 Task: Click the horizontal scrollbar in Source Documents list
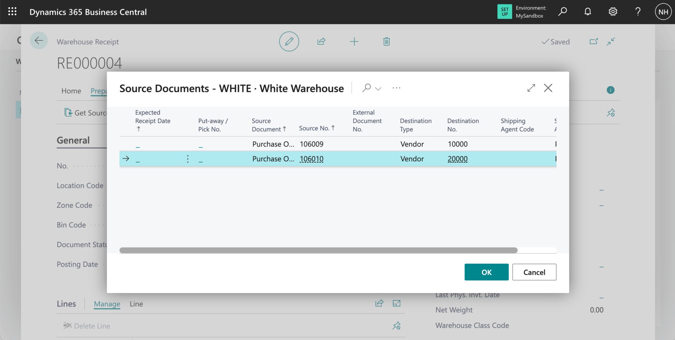tap(318, 250)
